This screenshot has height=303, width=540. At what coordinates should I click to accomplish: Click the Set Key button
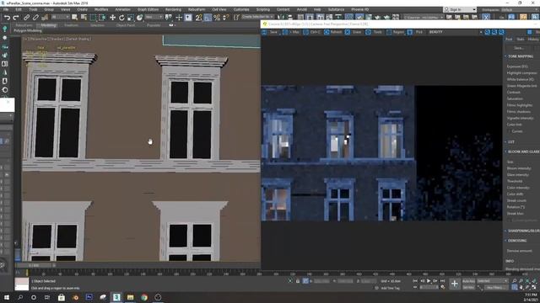coord(469,287)
